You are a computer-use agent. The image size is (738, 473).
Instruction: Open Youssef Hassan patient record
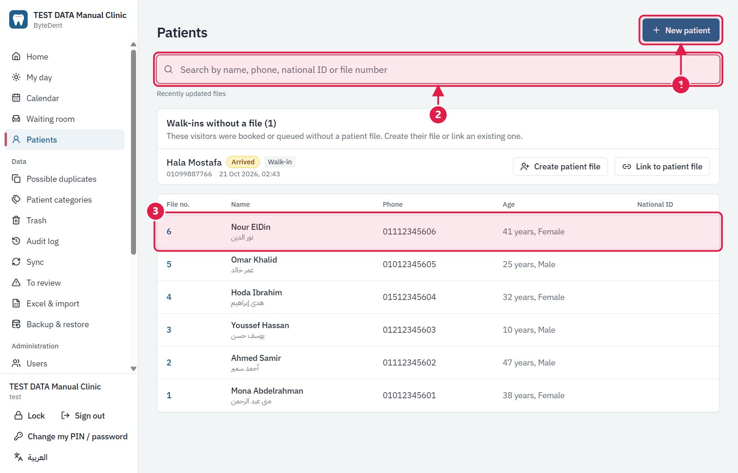point(438,330)
